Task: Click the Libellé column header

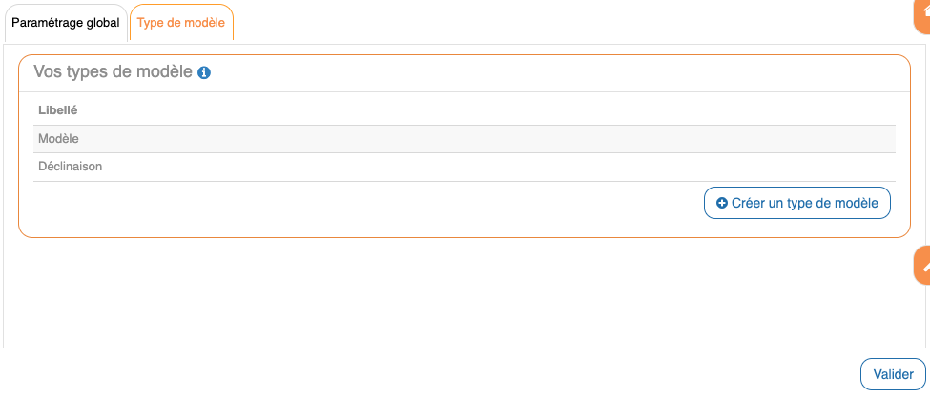Action: (57, 110)
